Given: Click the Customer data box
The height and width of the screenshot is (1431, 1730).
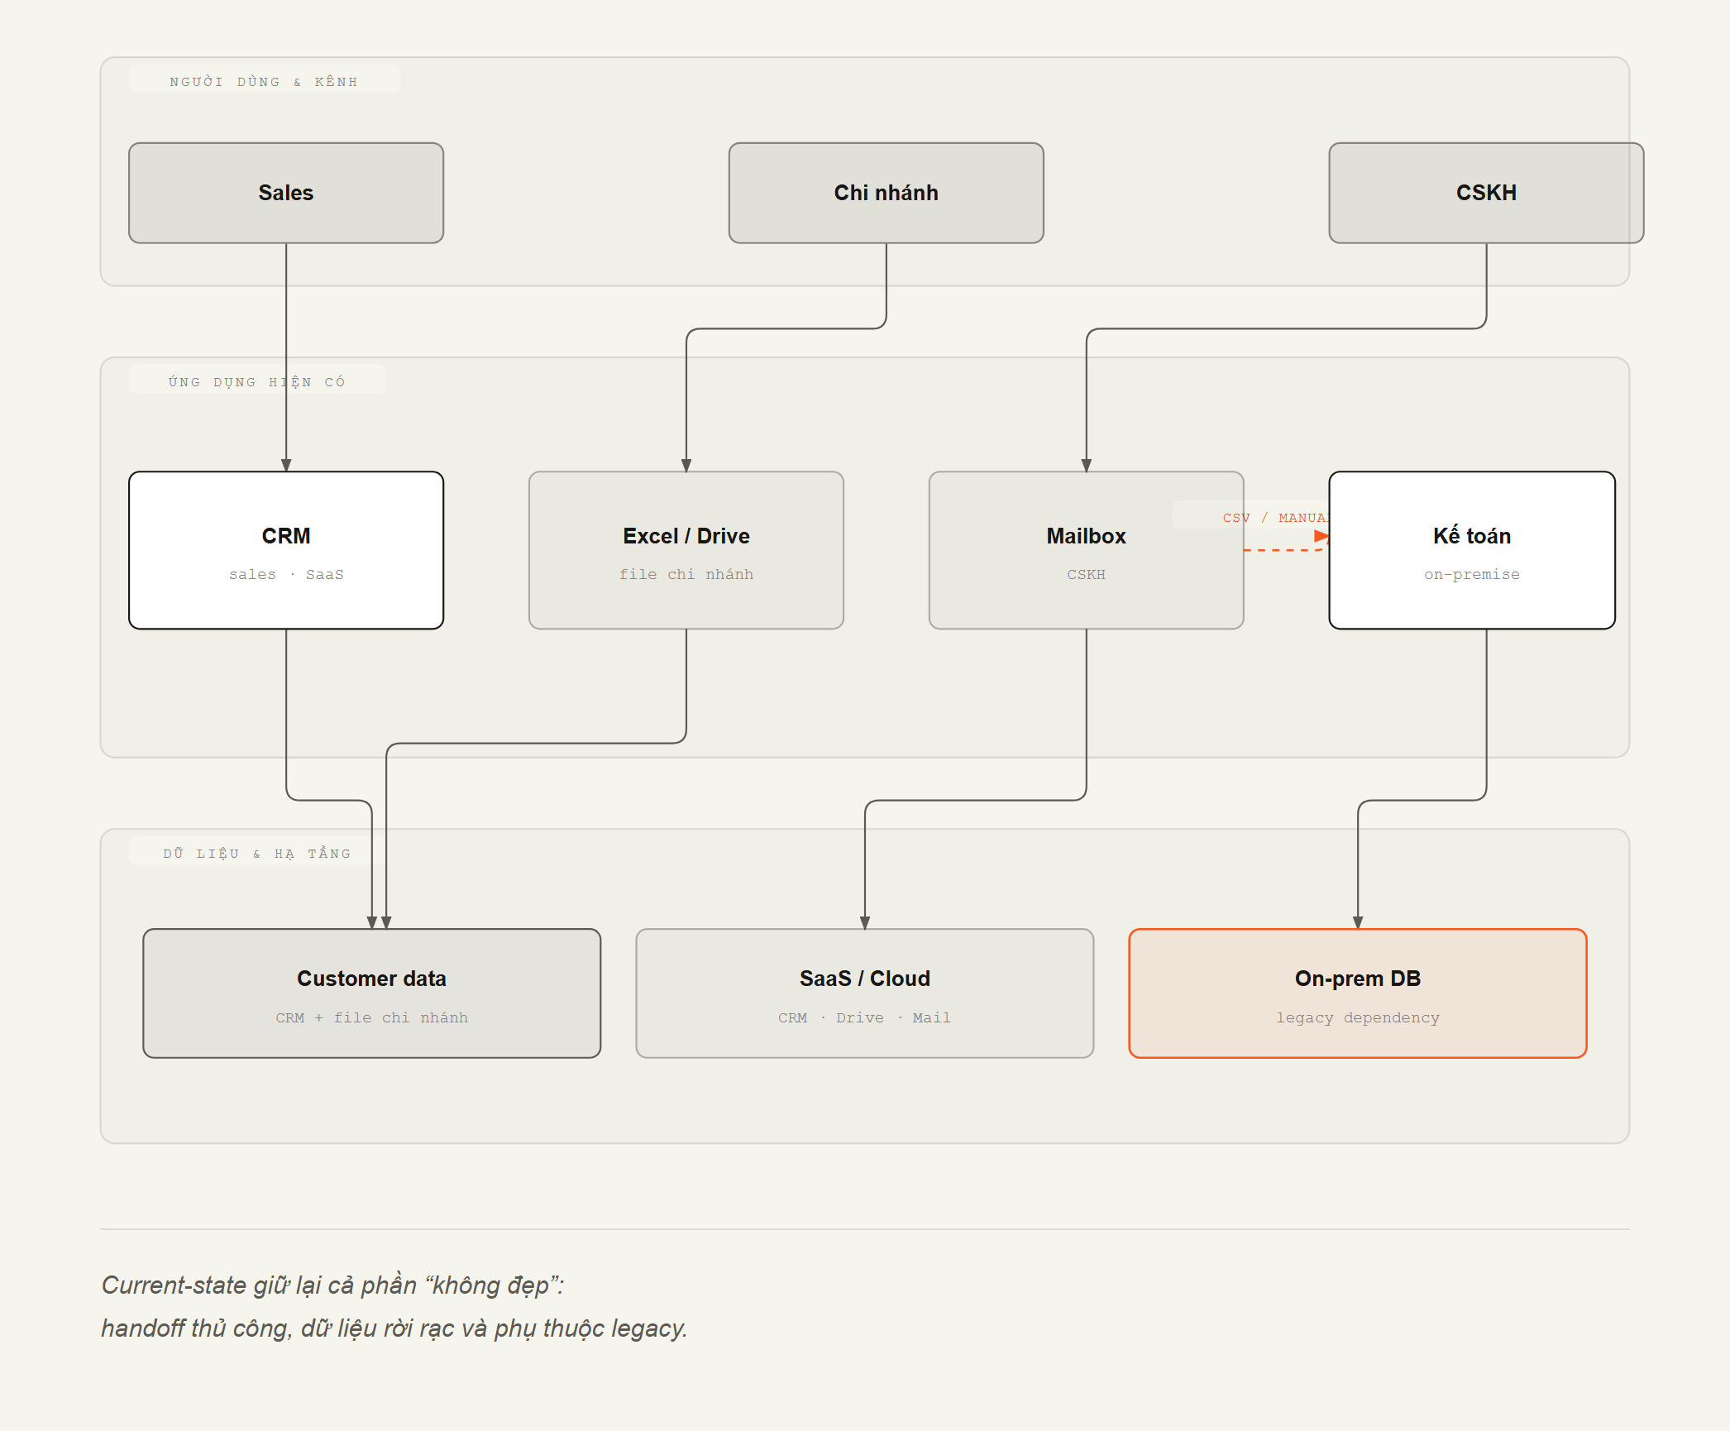Looking at the screenshot, I should click(372, 993).
